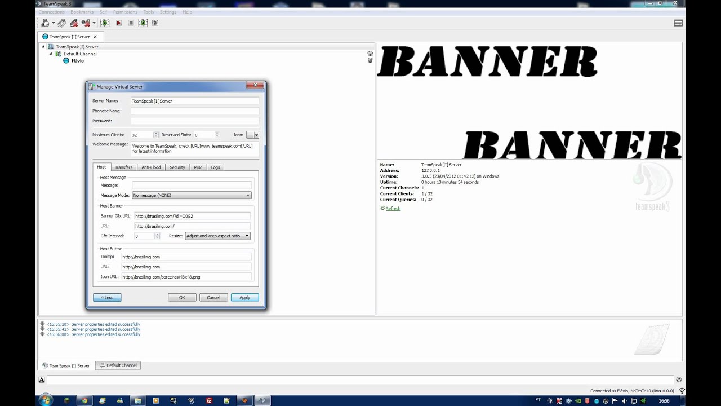Decrease Maximum Clients with down arrow

[x=156, y=137]
